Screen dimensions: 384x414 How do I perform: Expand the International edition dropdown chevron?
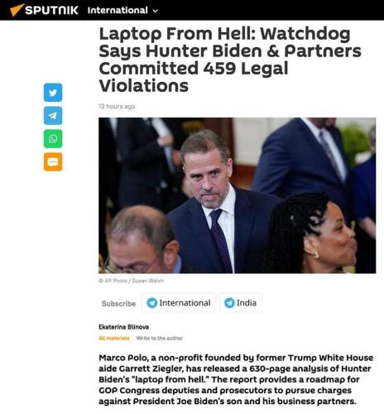(x=156, y=11)
